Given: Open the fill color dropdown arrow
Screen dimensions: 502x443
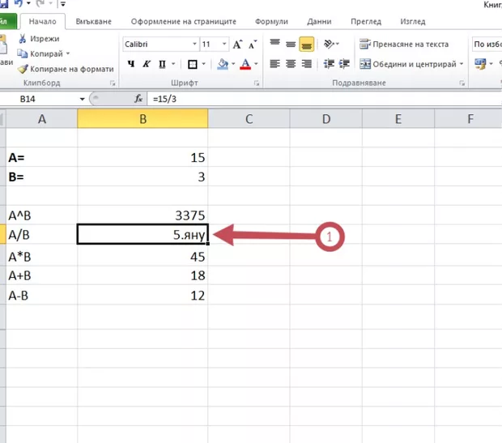Looking at the screenshot, I should (233, 64).
